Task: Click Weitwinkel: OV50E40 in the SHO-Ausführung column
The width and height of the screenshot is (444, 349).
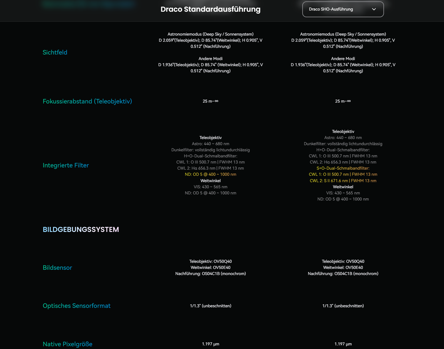Action: (x=343, y=268)
